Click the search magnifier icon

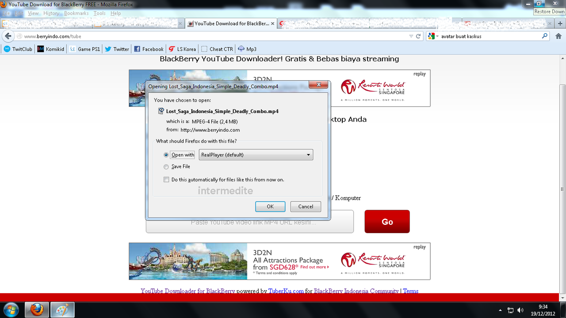(545, 36)
